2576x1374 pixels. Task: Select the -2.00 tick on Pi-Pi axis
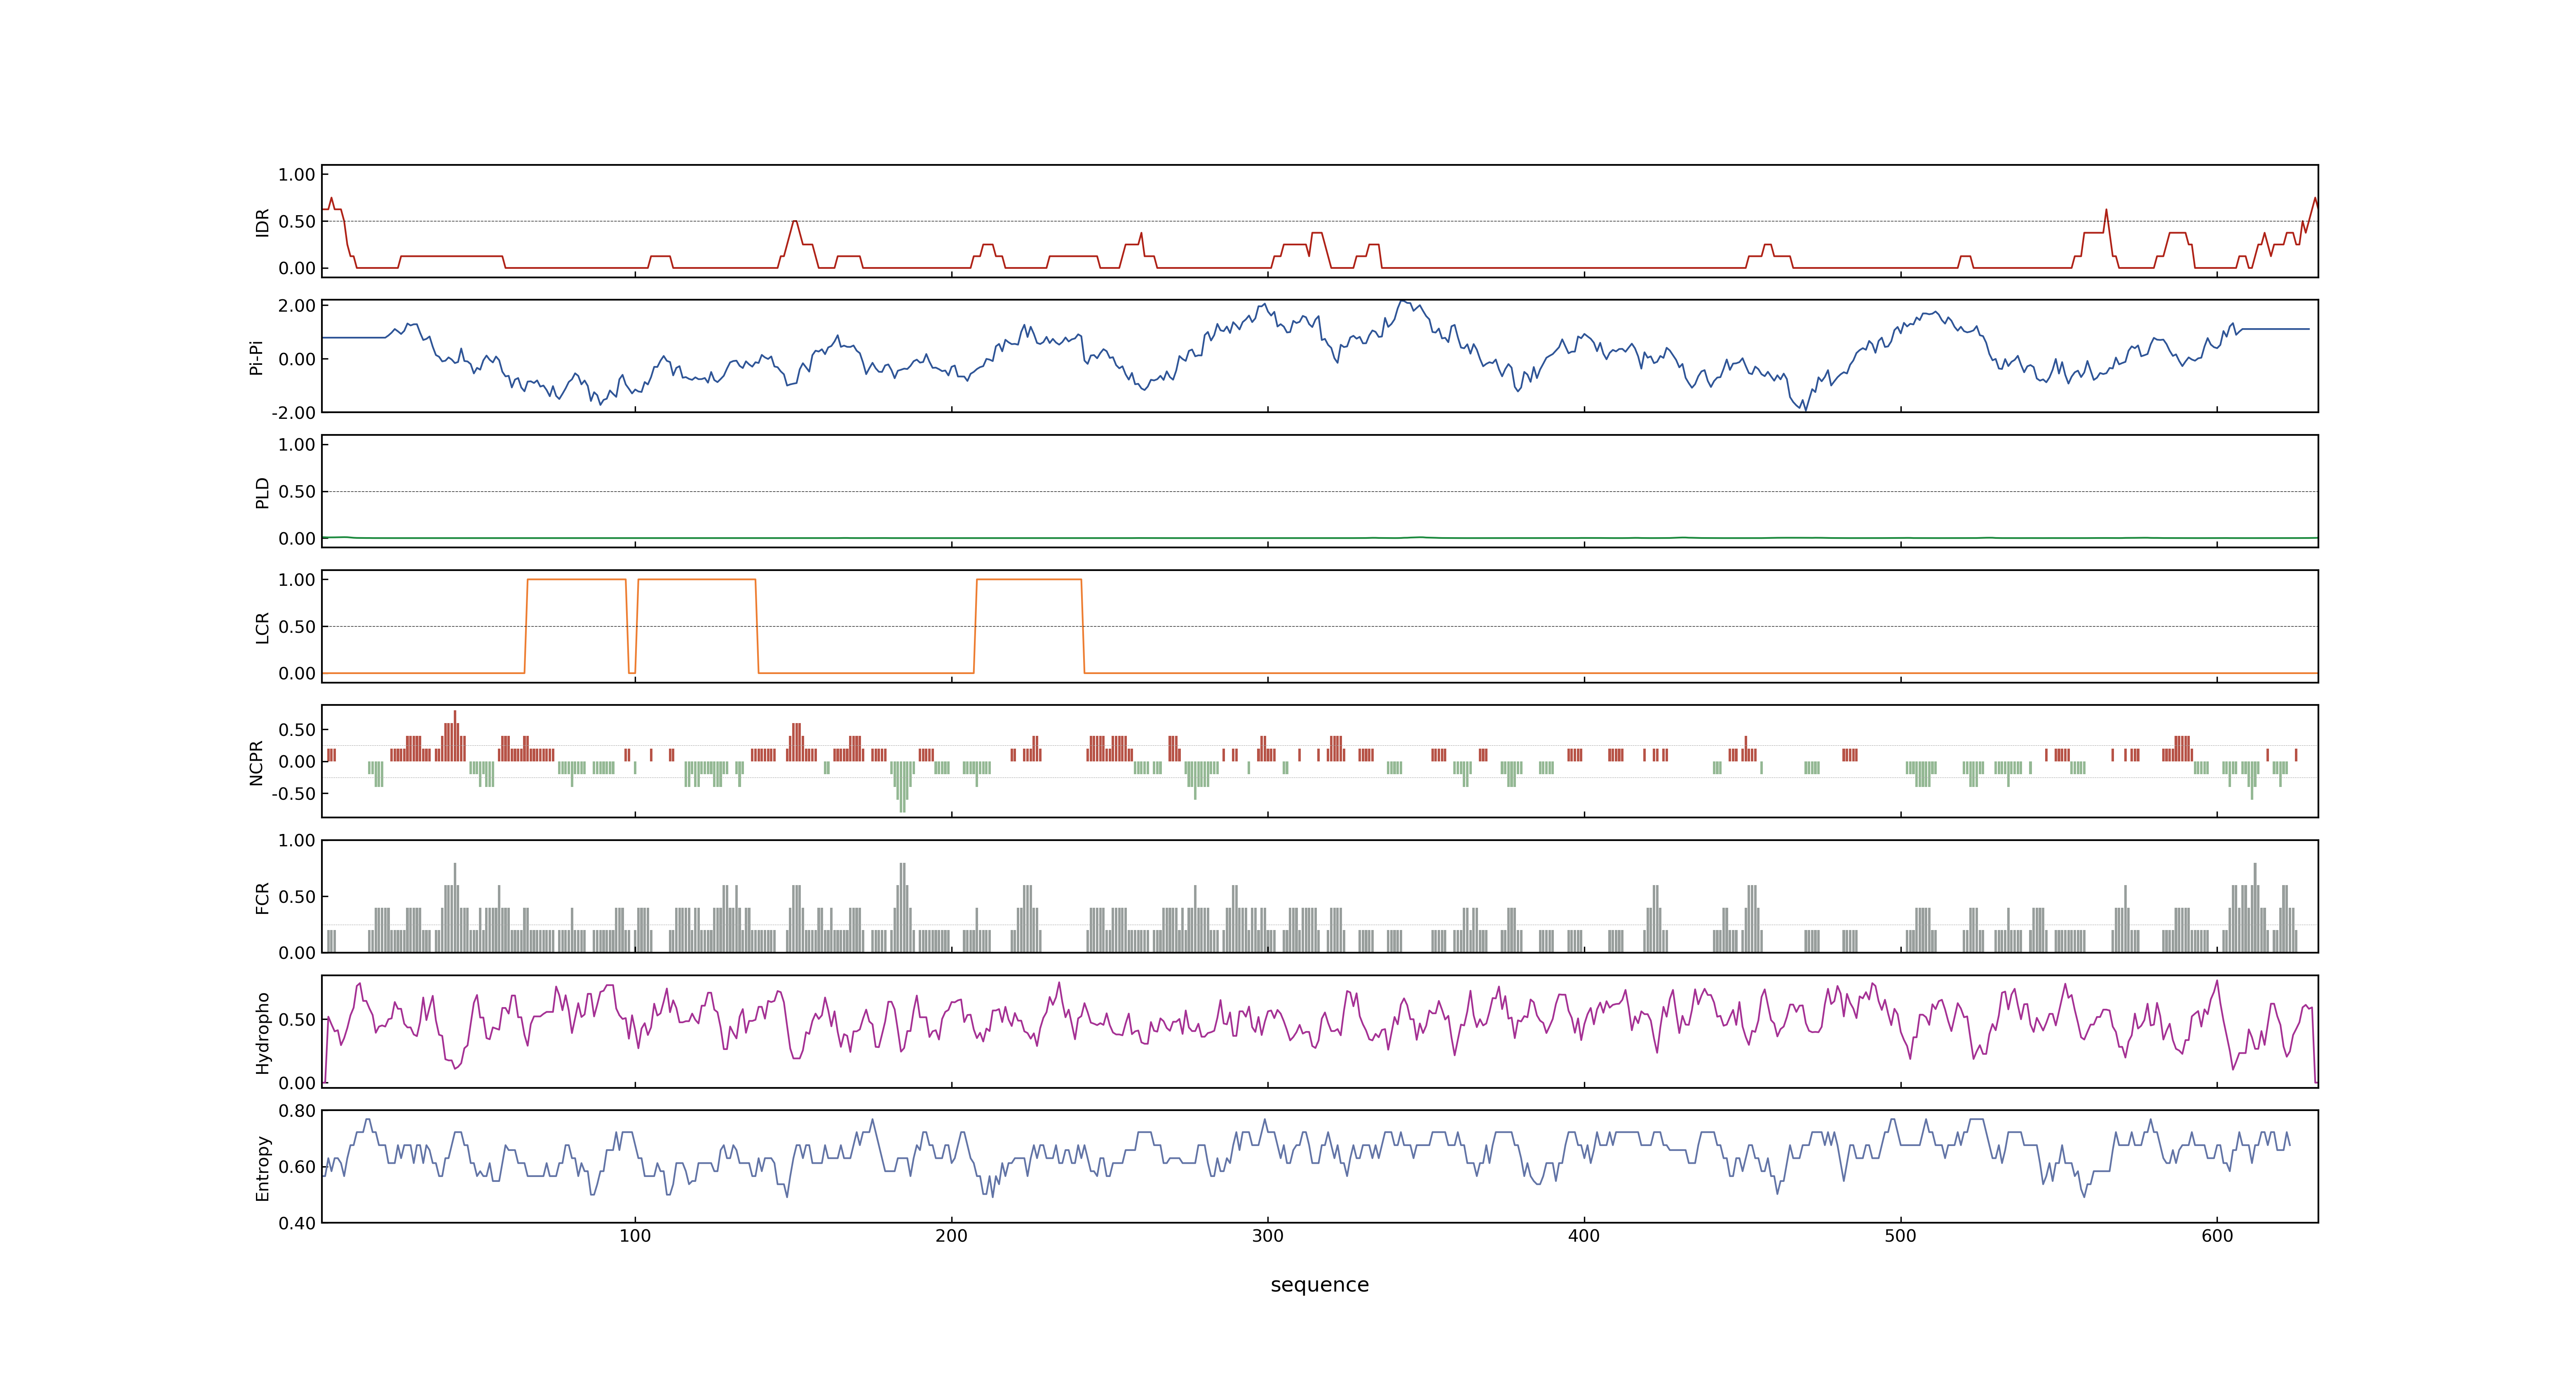coord(293,413)
